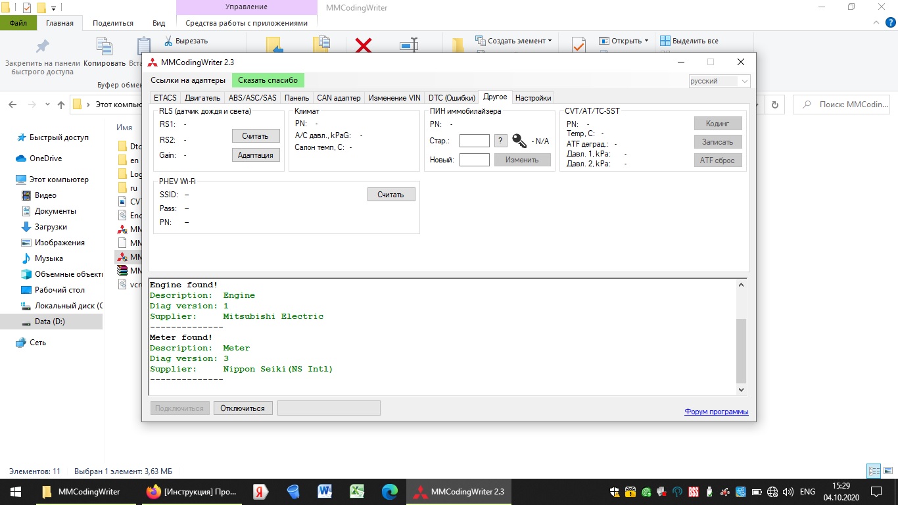The width and height of the screenshot is (898, 505).
Task: Click the Explorer search box
Action: pos(843,105)
